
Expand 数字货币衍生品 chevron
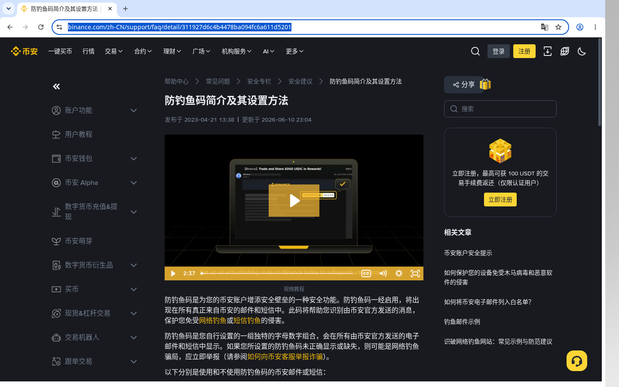coord(134,265)
